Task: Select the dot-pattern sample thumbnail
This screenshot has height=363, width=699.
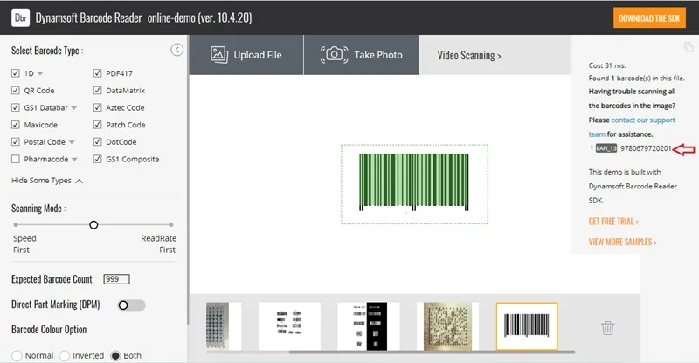Action: 224,326
